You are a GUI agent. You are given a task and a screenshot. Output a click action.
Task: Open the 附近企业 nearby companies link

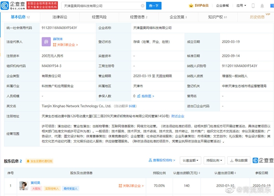click(178, 116)
